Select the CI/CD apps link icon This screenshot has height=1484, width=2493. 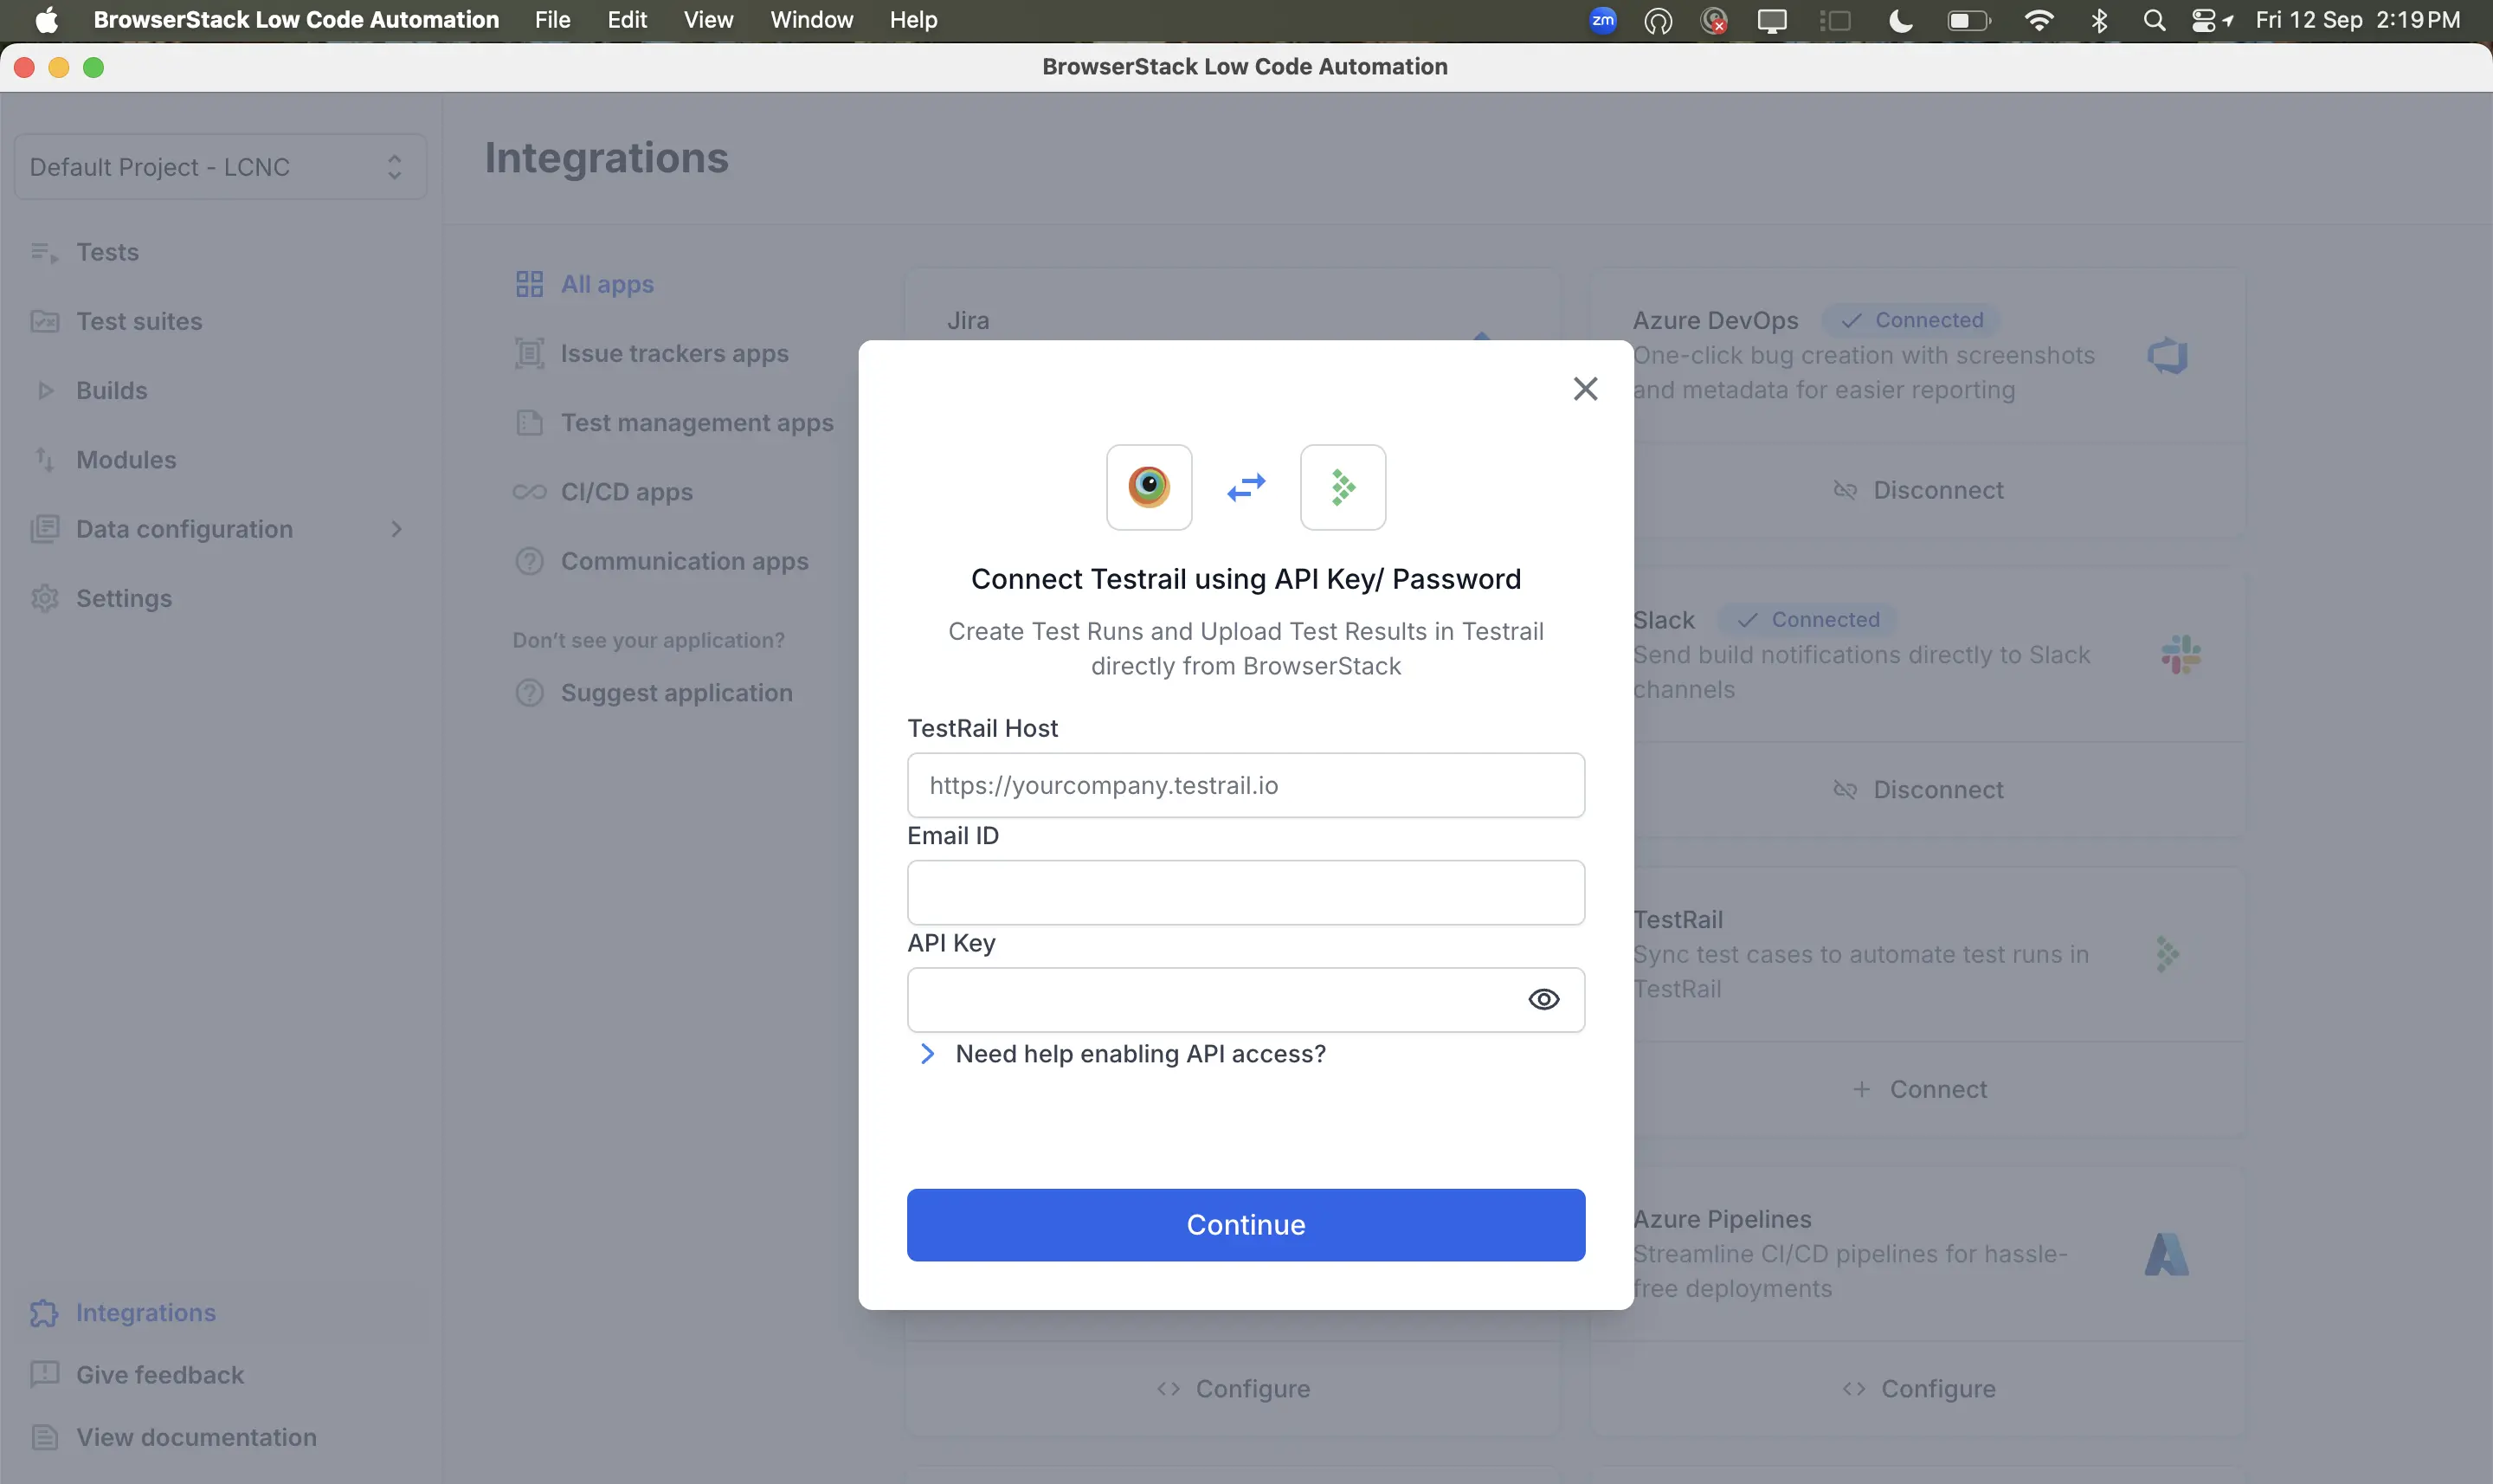[x=529, y=492]
